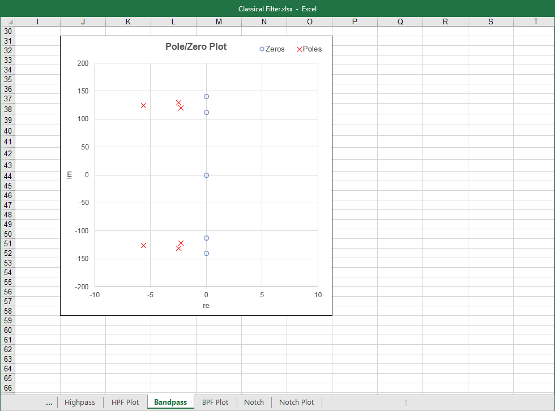Image resolution: width=555 pixels, height=411 pixels.
Task: Click the Select All corner button
Action: tap(7, 22)
